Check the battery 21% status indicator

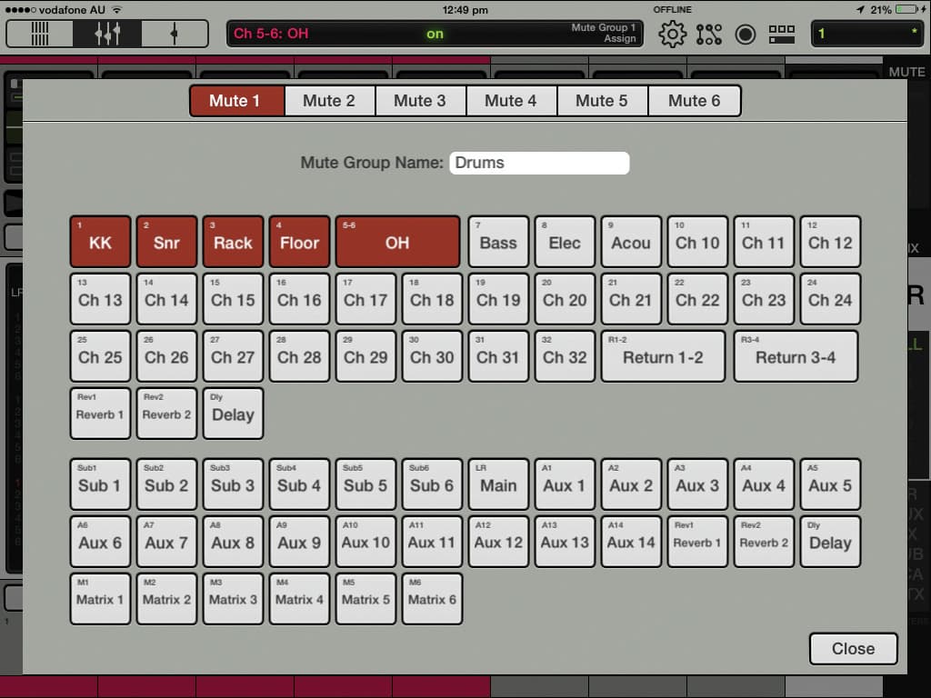click(896, 9)
